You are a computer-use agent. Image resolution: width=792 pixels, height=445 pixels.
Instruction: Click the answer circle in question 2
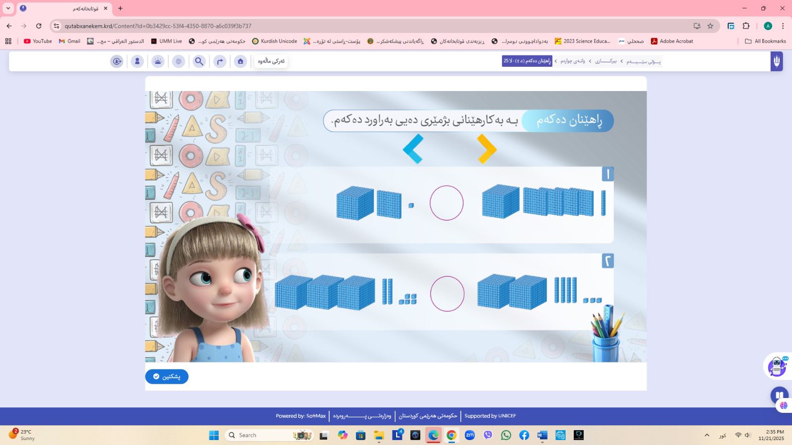click(447, 294)
